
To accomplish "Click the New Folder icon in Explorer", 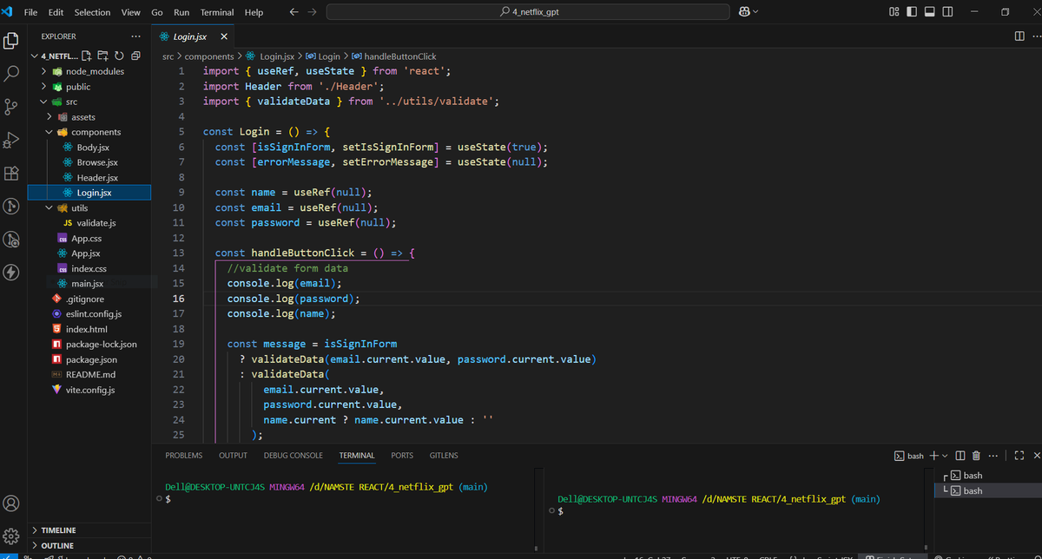I will [x=103, y=56].
